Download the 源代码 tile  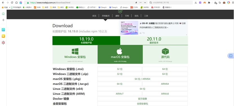(165, 54)
